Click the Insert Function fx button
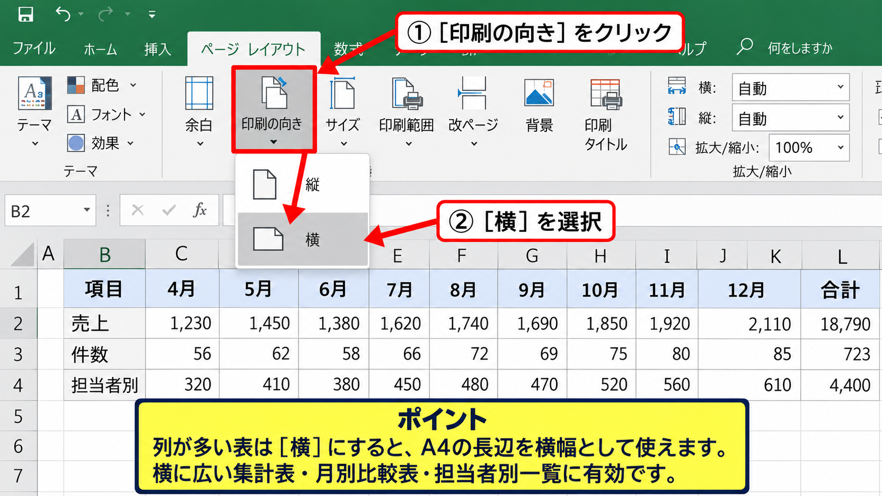This screenshot has height=496, width=882. pos(200,210)
